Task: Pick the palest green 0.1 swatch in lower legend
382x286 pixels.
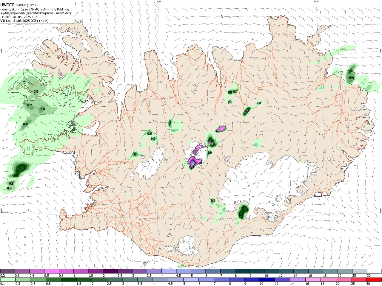Action: [8, 280]
